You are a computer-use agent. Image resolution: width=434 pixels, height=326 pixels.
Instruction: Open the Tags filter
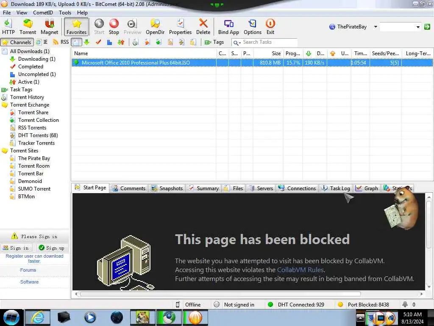(214, 42)
